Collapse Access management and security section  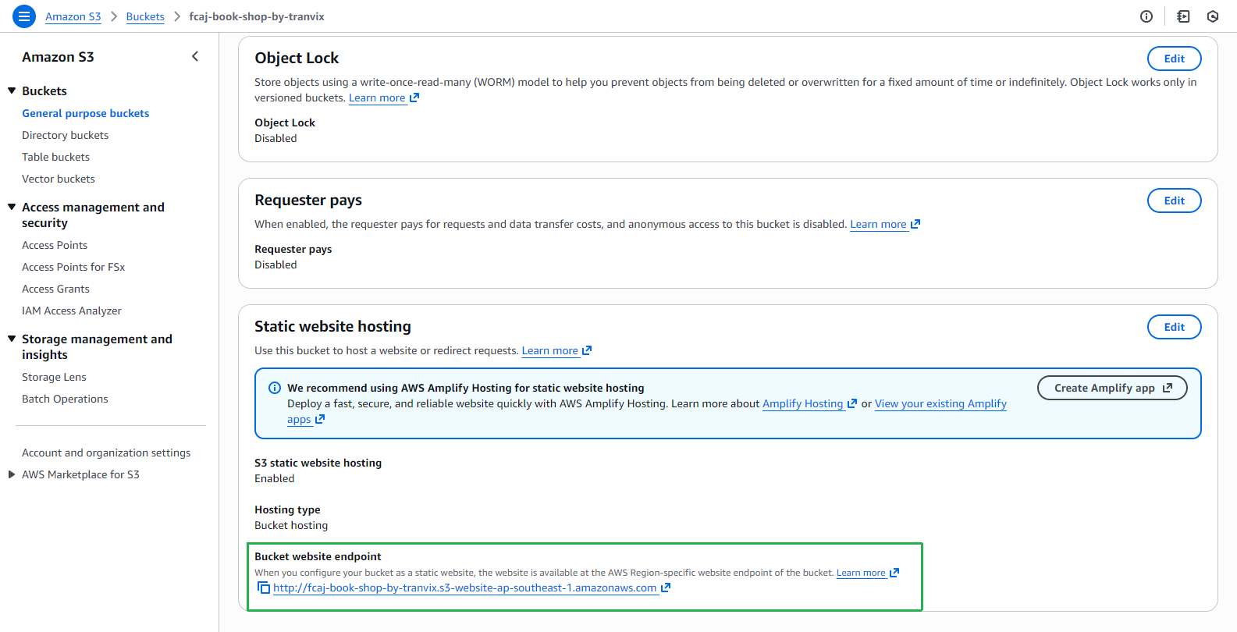pos(12,207)
